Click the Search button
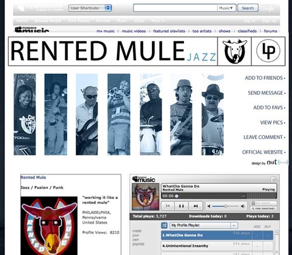Image resolution: width=292 pixels, height=255 pixels. tap(248, 8)
